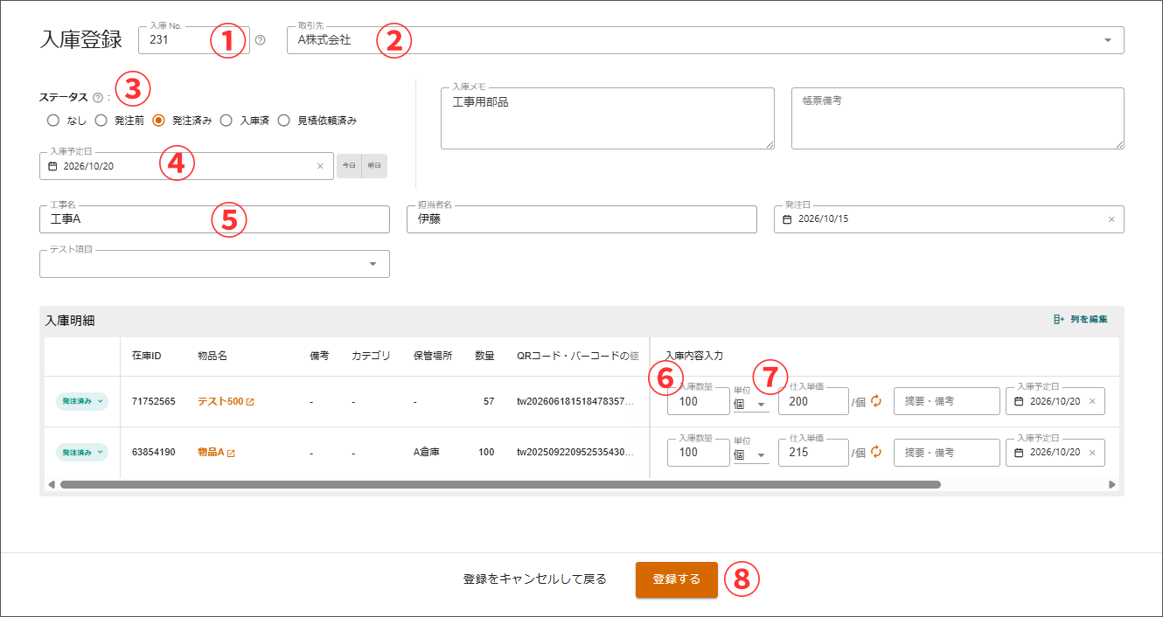The image size is (1163, 617).
Task: Click the refresh price icon in 物品A row
Action: 876,452
